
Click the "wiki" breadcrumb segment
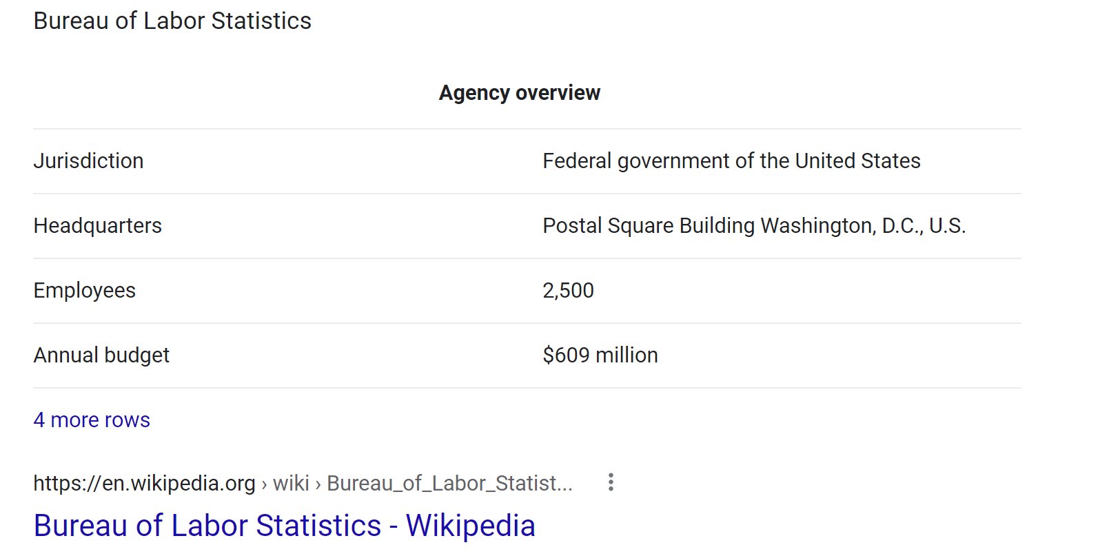click(291, 483)
